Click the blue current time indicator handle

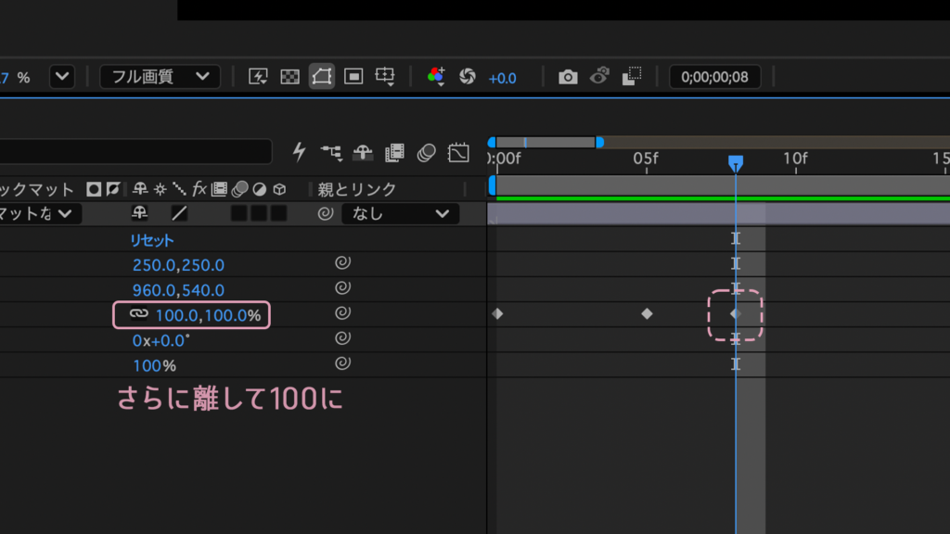(736, 163)
